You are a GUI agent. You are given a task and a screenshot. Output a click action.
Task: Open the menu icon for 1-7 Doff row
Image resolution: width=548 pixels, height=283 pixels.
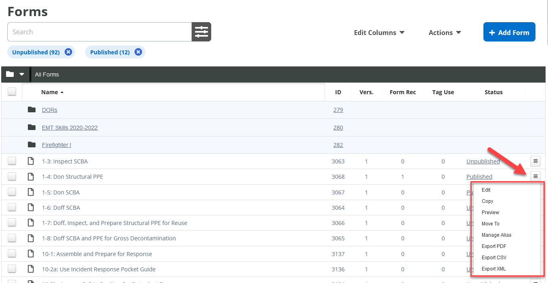click(535, 223)
